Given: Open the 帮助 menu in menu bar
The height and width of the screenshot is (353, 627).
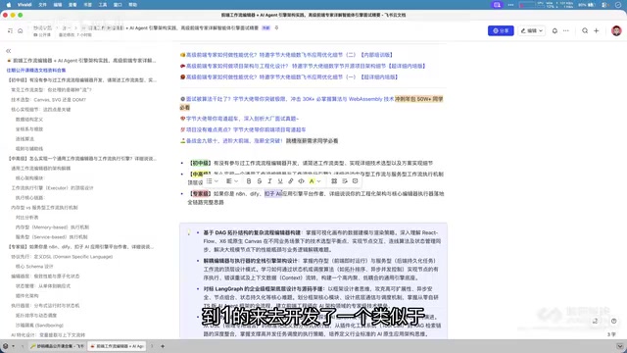Looking at the screenshot, I should point(132,5).
